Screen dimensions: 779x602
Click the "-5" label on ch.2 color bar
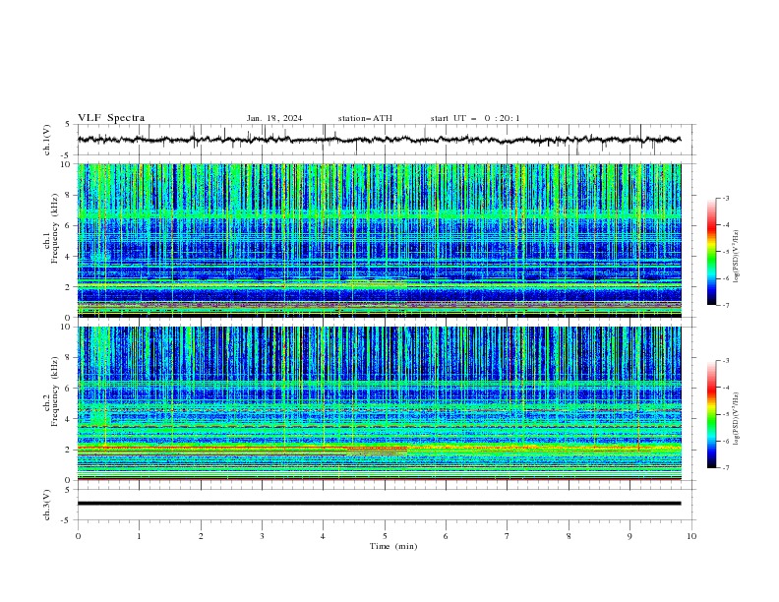click(x=725, y=414)
